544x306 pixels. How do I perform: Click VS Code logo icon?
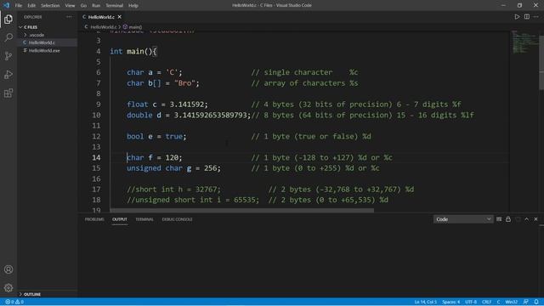coord(6,5)
